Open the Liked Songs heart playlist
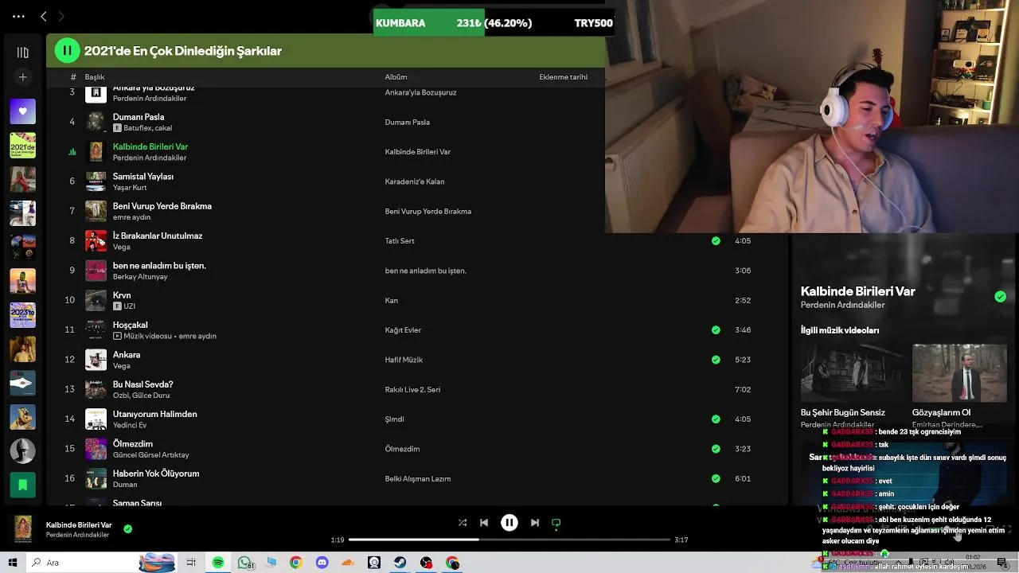 22,111
